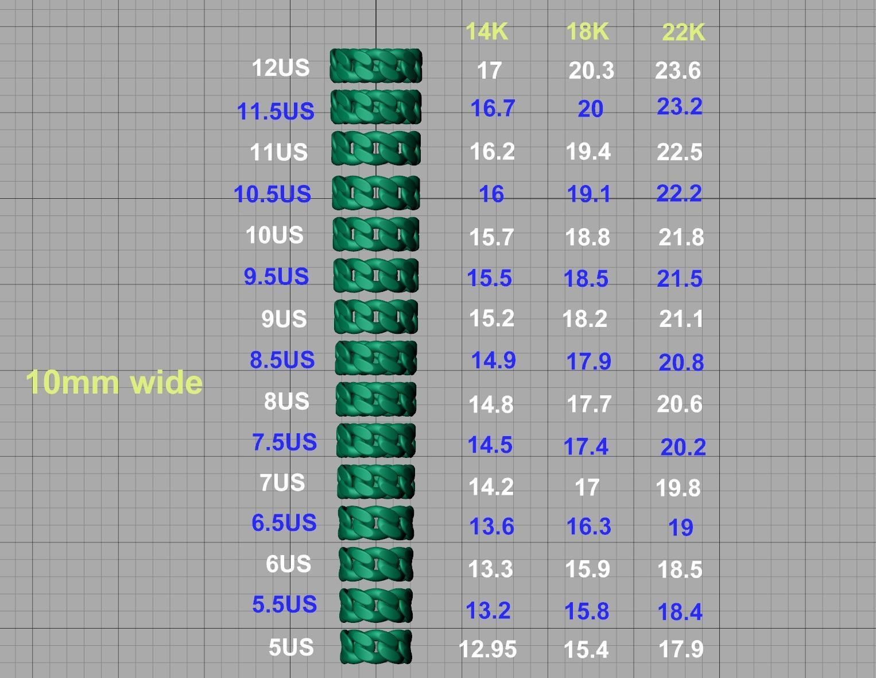Click the 5.5US size label
876x678 pixels.
284,604
